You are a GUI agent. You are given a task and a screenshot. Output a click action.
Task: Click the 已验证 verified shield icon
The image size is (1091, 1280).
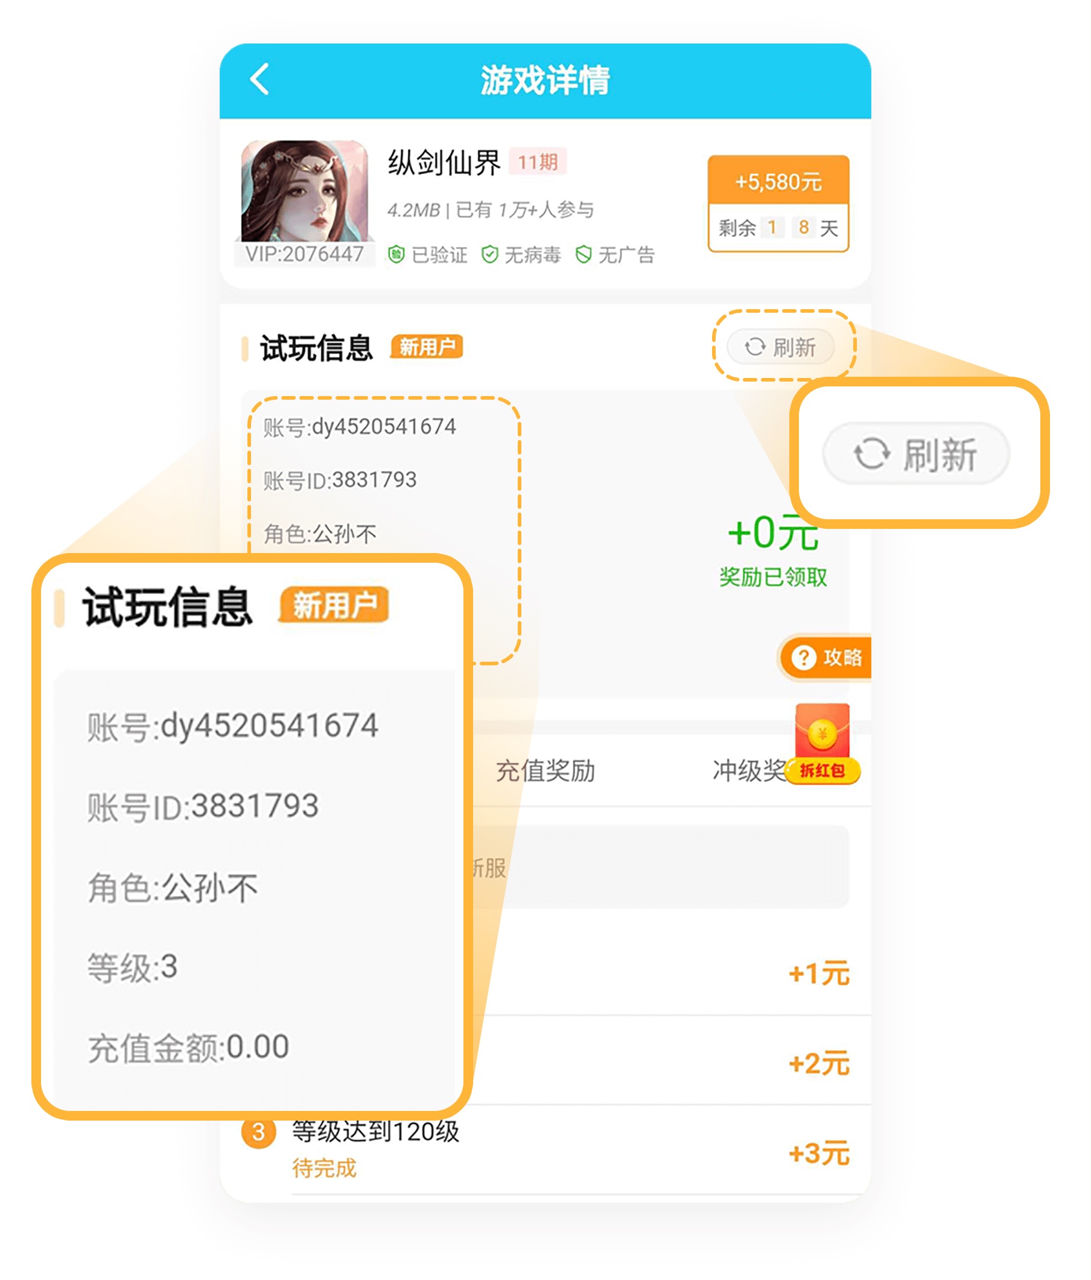coord(396,254)
